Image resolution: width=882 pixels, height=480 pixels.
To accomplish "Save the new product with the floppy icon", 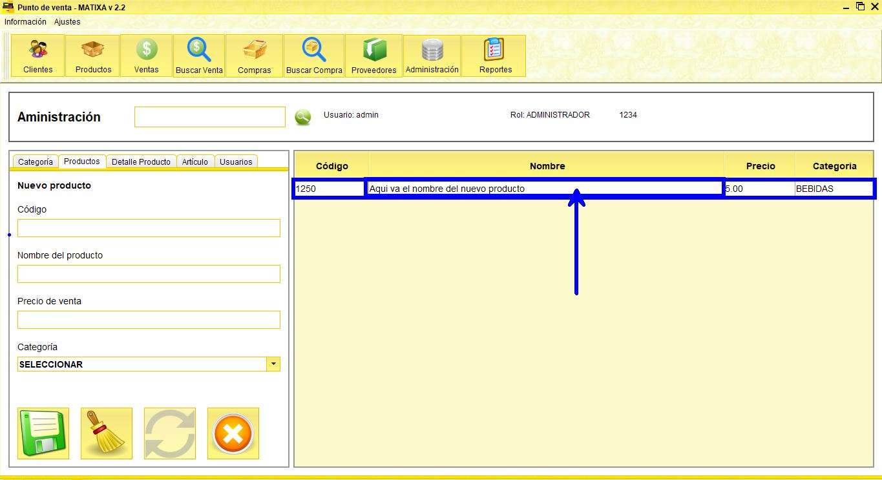I will [43, 433].
